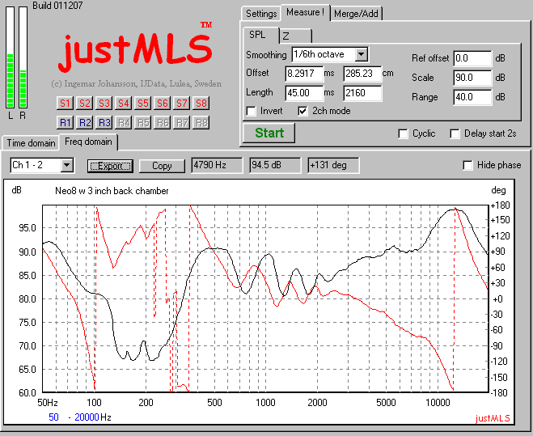Select the S8 store slot
The width and height of the screenshot is (533, 436).
[201, 104]
